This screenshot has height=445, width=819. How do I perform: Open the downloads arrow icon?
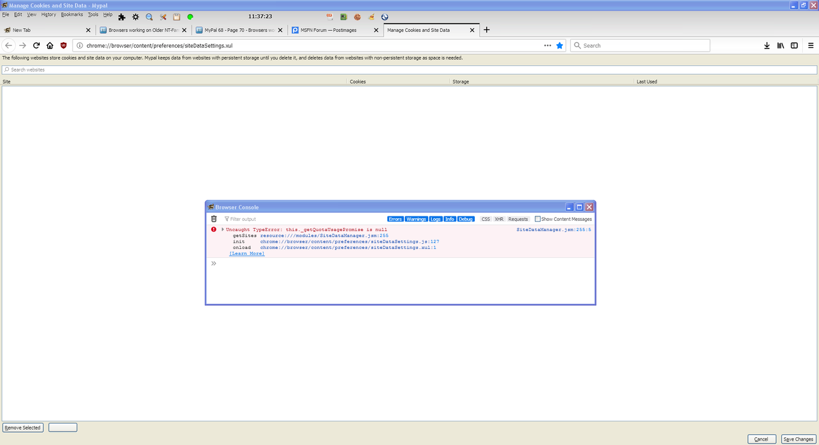tap(767, 45)
